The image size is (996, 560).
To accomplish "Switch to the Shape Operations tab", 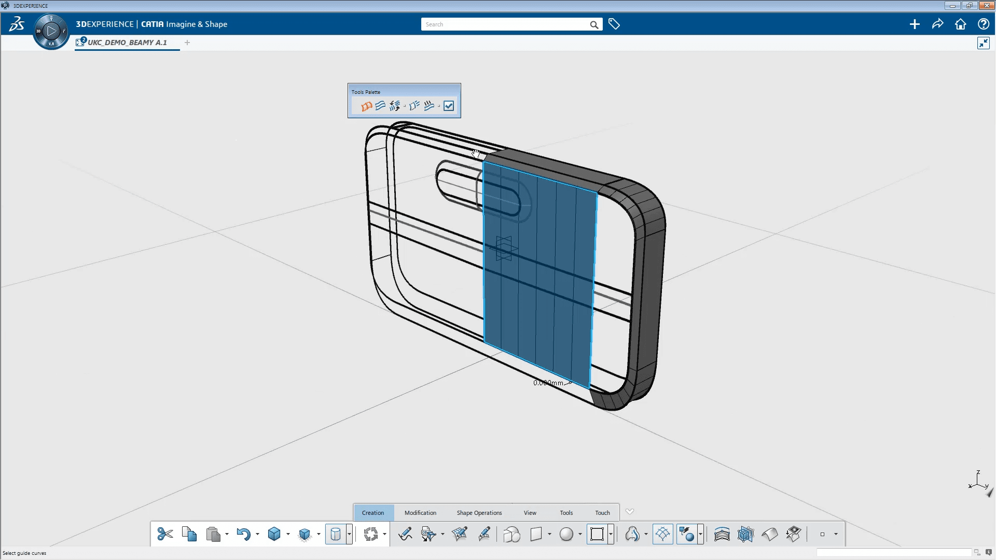I will click(479, 512).
